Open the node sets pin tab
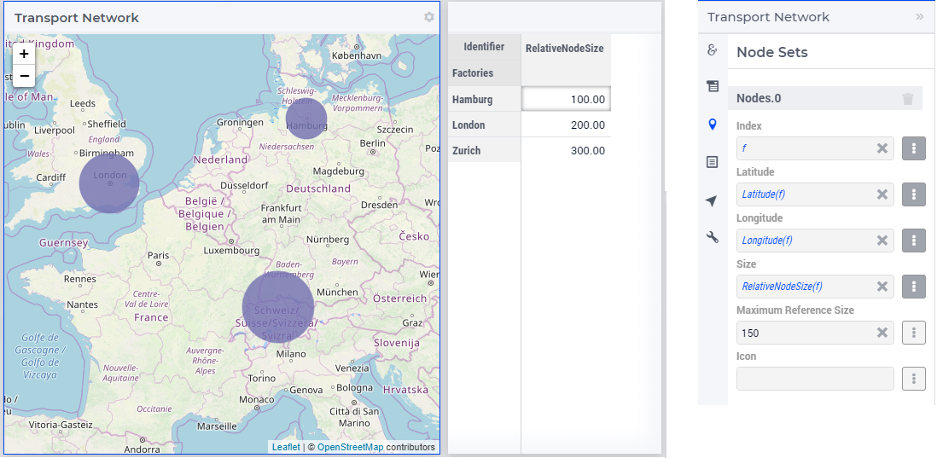 click(712, 125)
